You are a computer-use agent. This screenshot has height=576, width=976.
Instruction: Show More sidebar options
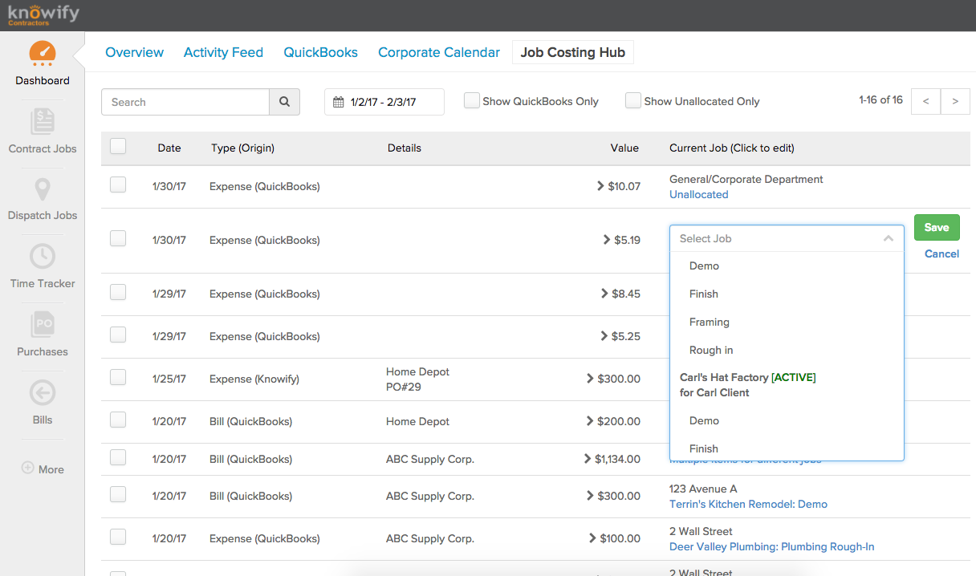pos(43,469)
